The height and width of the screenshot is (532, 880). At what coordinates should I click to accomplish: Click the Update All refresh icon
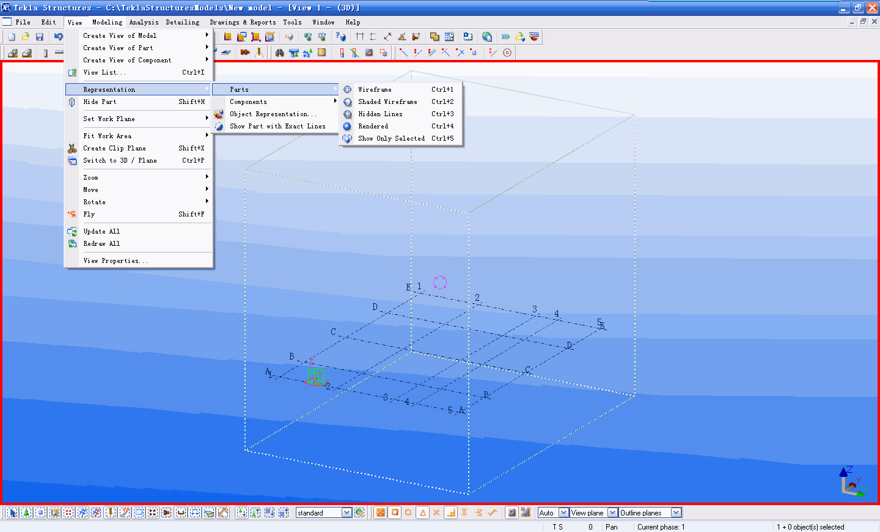pos(72,231)
